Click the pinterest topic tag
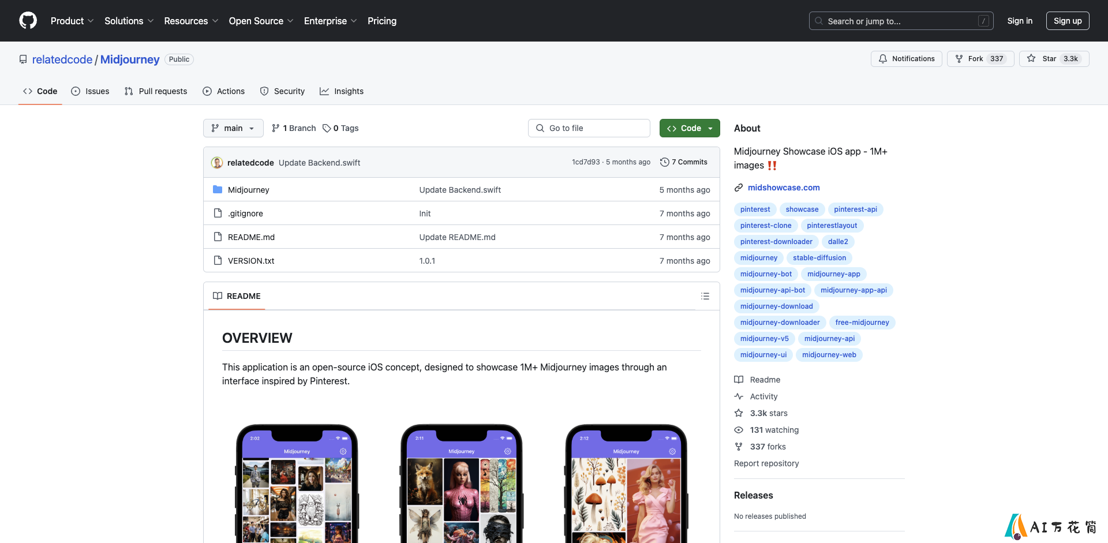 (x=755, y=209)
